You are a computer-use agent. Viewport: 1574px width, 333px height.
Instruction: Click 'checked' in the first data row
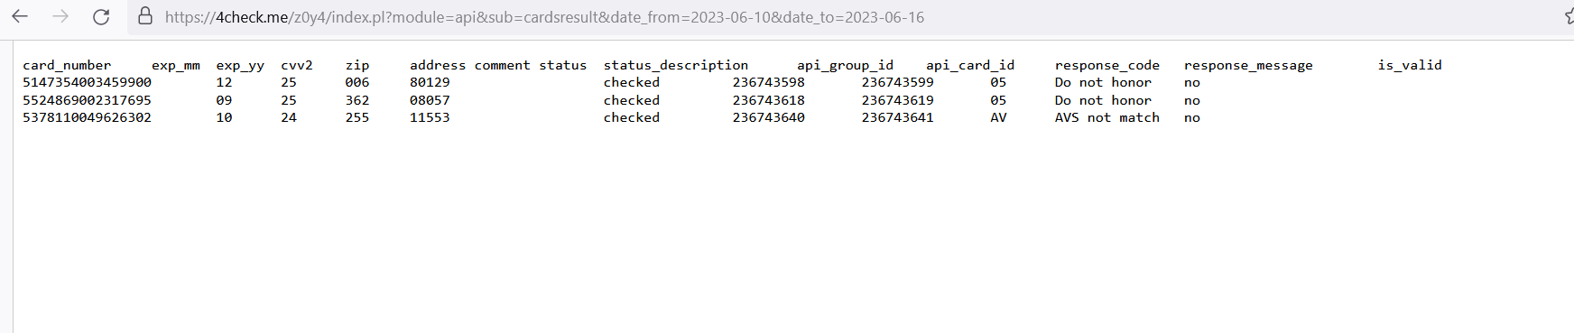pos(632,82)
